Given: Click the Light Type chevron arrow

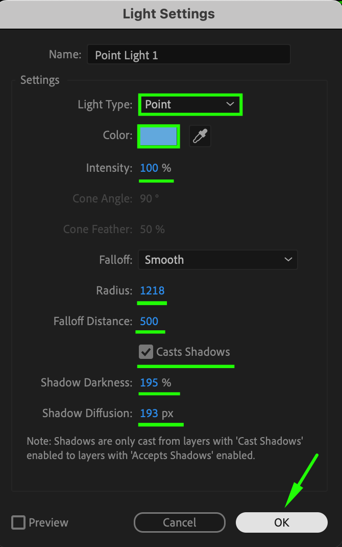Looking at the screenshot, I should point(230,104).
